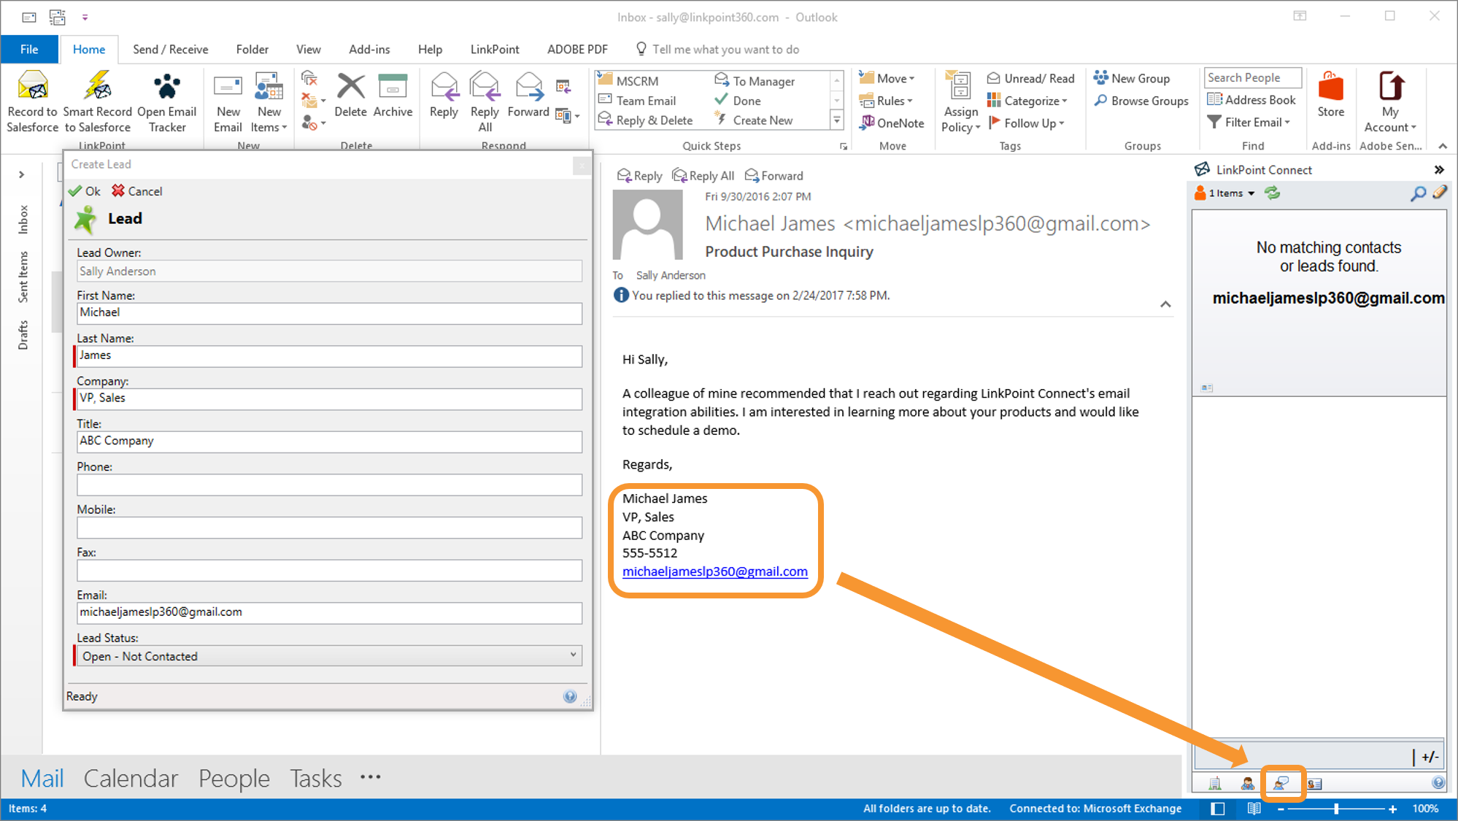Click Forward in reading pane
The width and height of the screenshot is (1458, 821).
coord(774,175)
